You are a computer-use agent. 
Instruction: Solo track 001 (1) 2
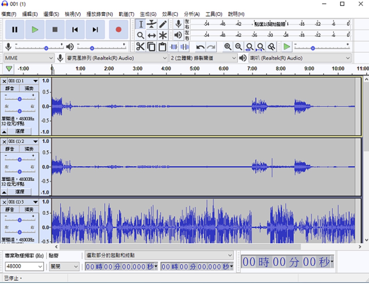(x=29, y=149)
